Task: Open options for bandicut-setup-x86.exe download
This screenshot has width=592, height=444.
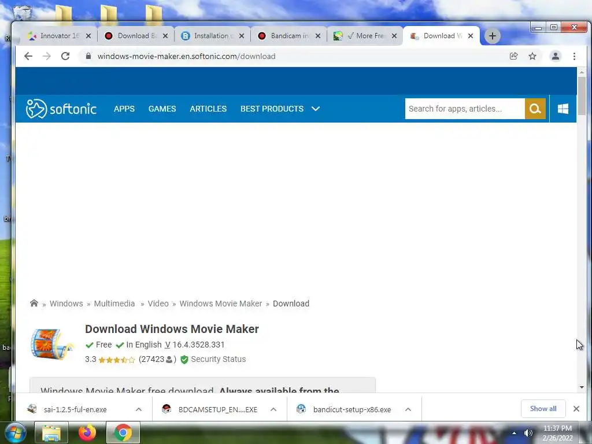Action: click(408, 409)
